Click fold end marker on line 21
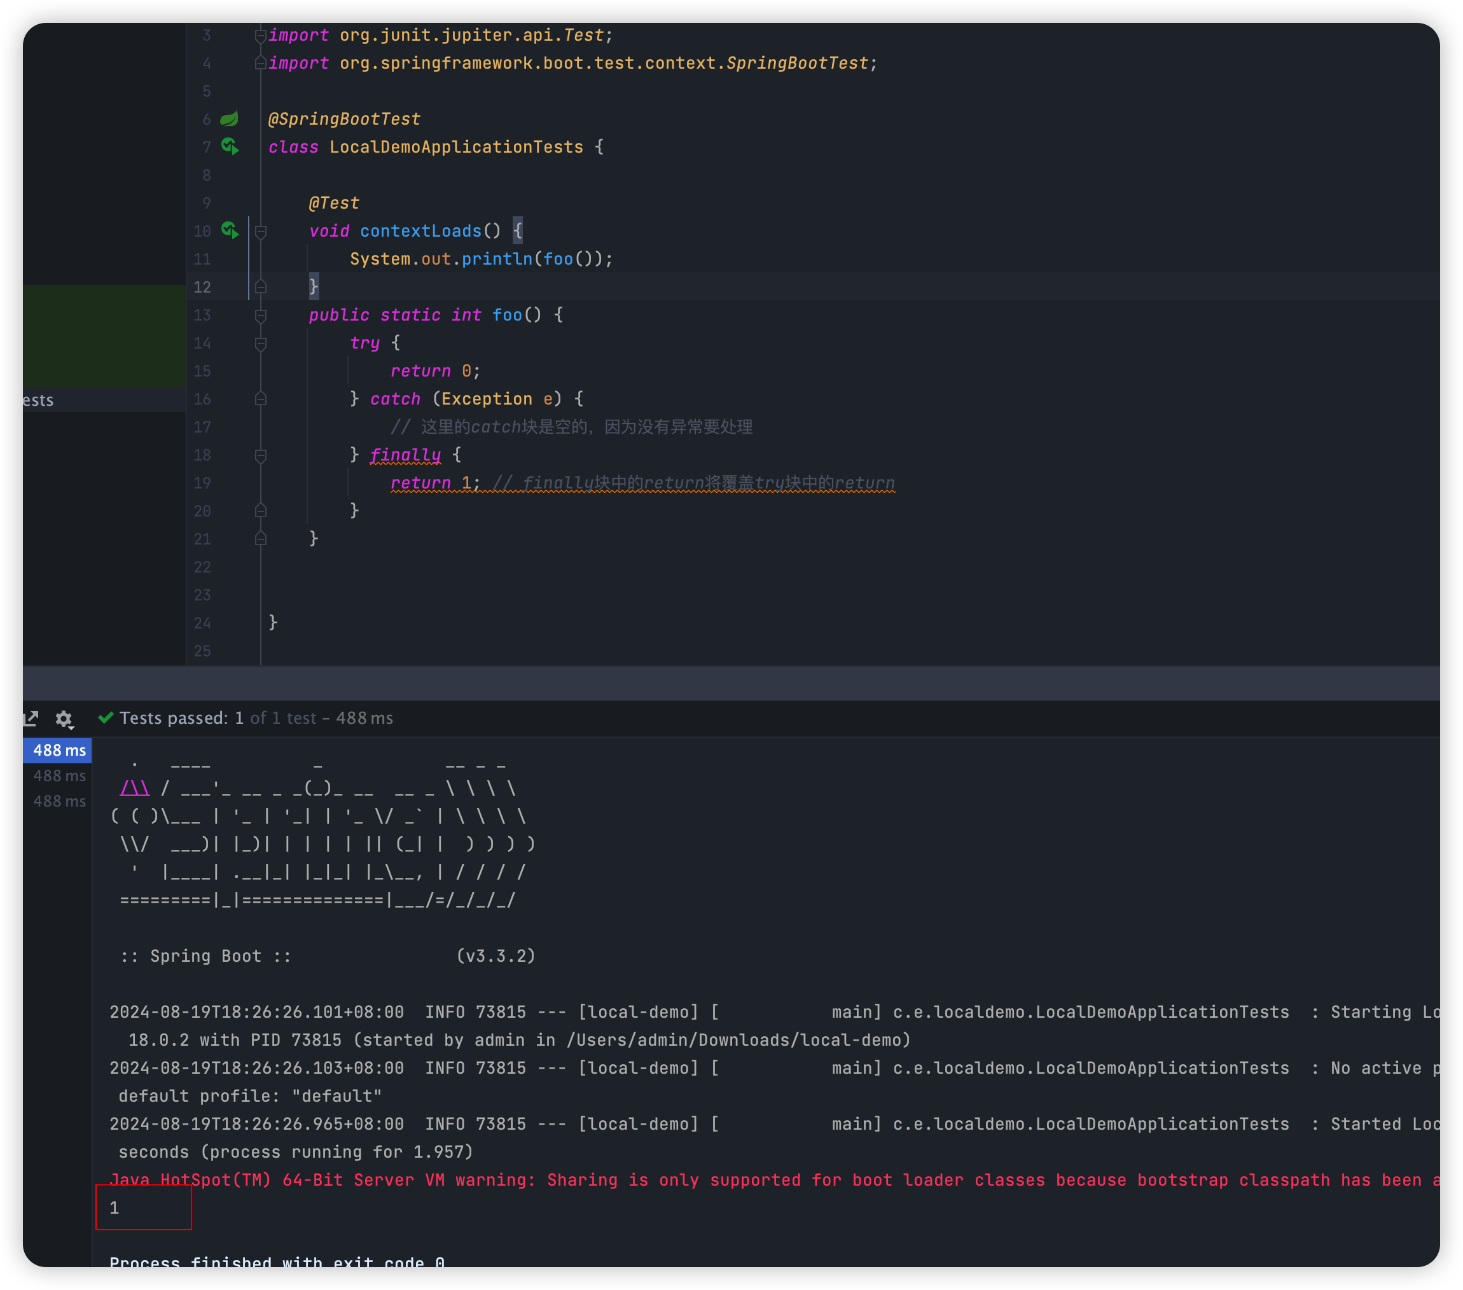The height and width of the screenshot is (1290, 1463). click(x=261, y=539)
